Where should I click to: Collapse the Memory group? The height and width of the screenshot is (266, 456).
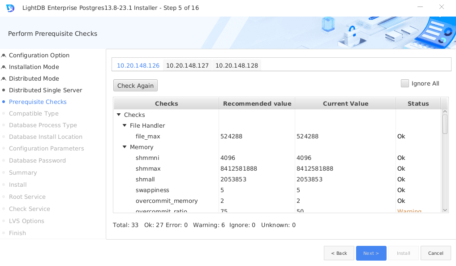(x=125, y=147)
